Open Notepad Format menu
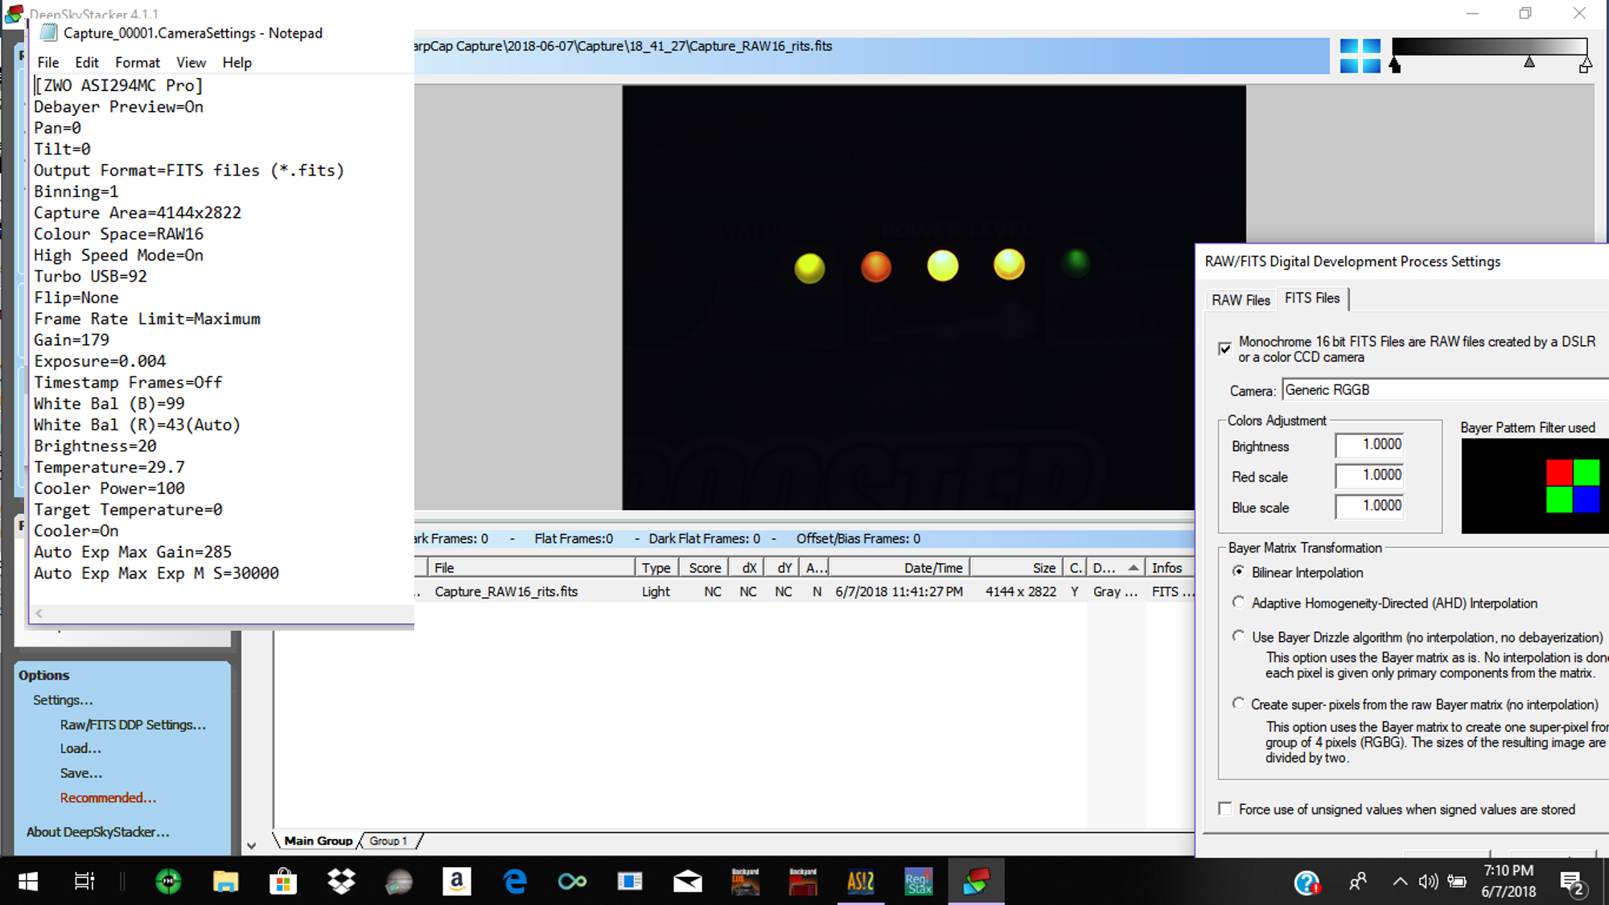Screen dimensions: 1609x905 point(138,62)
